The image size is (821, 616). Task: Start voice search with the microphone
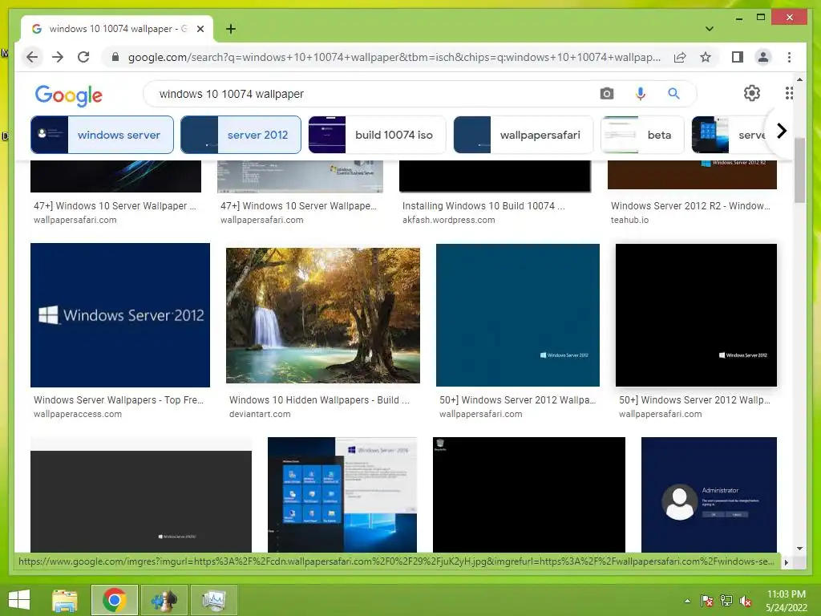640,94
